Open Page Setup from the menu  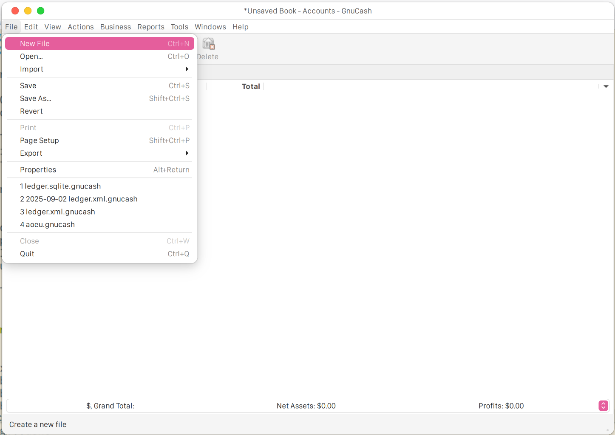click(39, 140)
